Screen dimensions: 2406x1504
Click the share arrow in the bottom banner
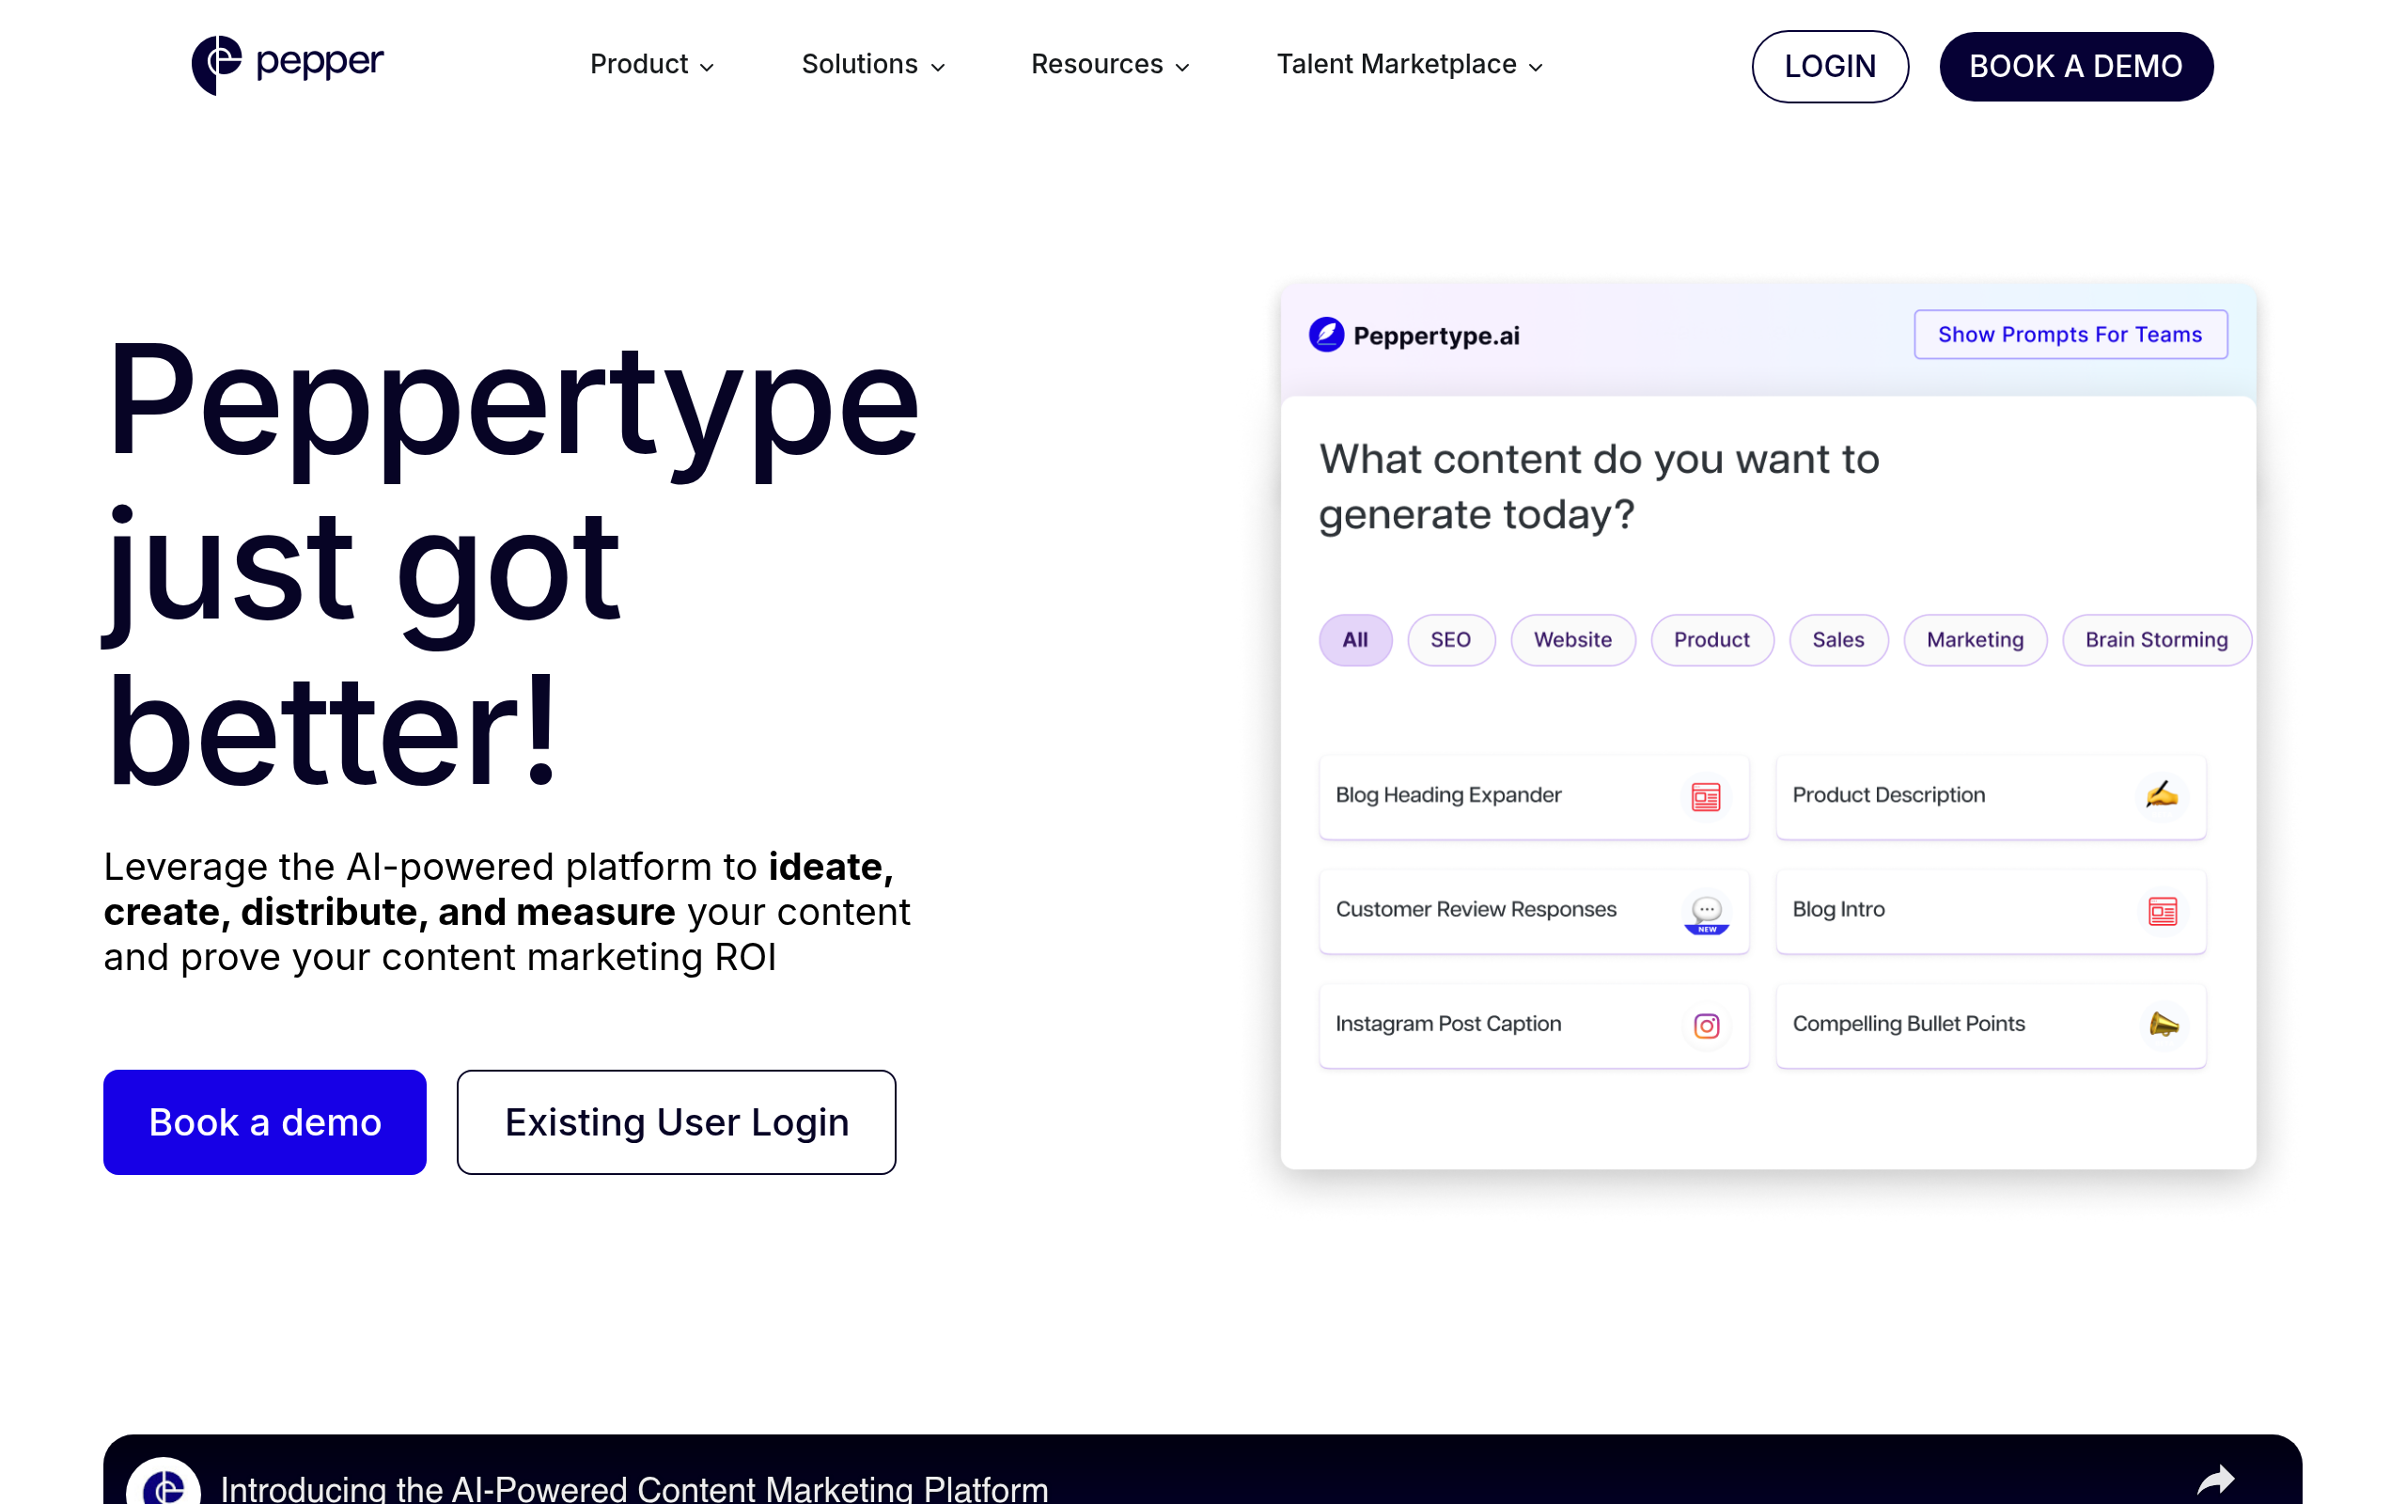click(x=2218, y=1481)
